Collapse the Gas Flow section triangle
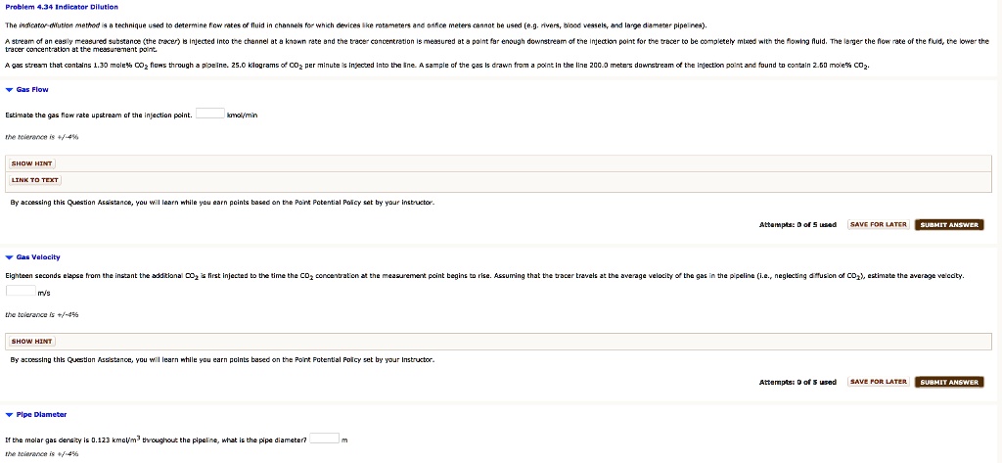The image size is (1002, 463). [9, 88]
